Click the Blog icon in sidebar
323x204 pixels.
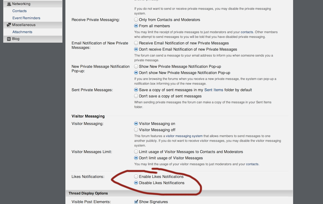pyautogui.click(x=9, y=39)
